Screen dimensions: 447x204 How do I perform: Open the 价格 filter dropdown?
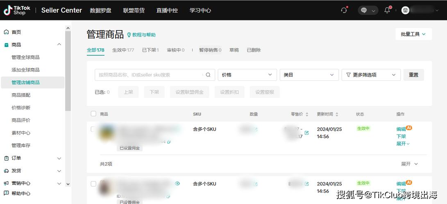pos(247,75)
